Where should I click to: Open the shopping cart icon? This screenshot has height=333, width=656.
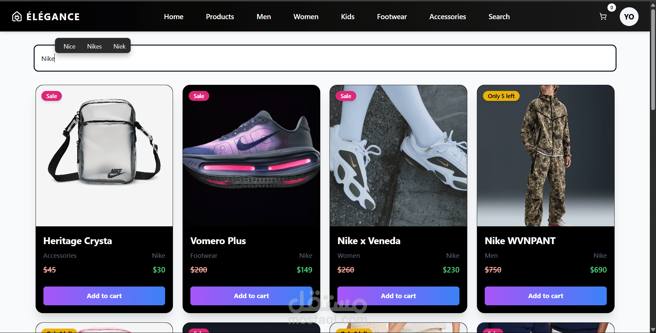pos(603,17)
